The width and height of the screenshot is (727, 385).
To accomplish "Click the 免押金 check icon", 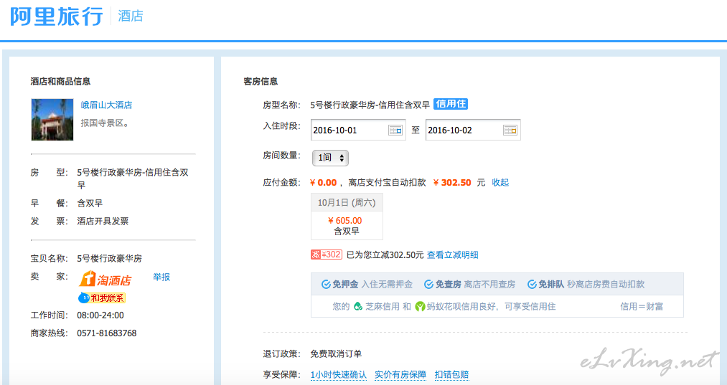I will [x=326, y=284].
